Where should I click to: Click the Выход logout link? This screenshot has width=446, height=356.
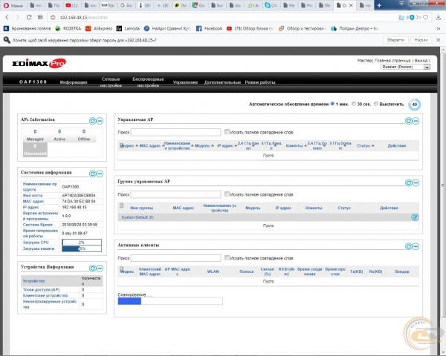click(421, 61)
